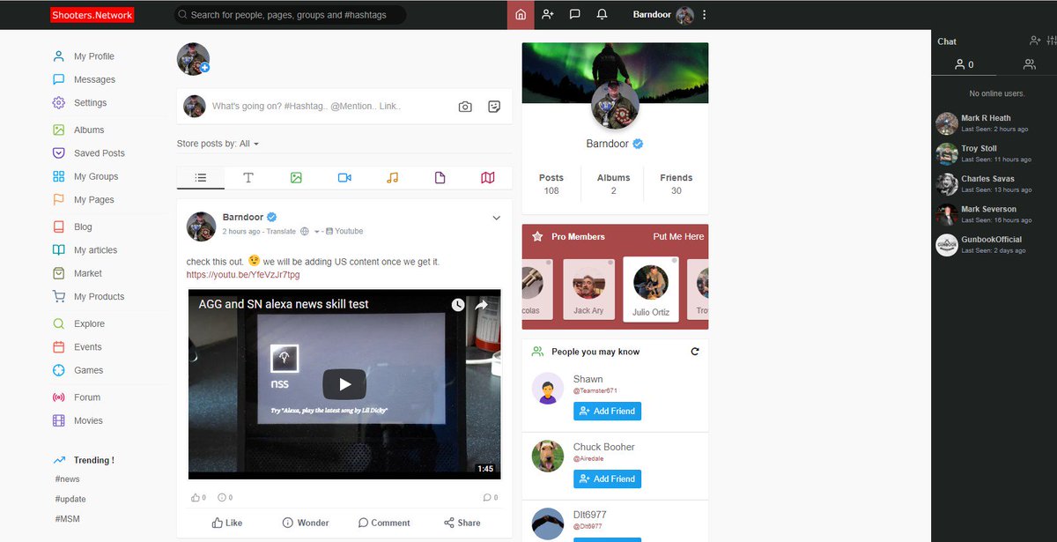Open Albums in sidebar

pos(89,130)
